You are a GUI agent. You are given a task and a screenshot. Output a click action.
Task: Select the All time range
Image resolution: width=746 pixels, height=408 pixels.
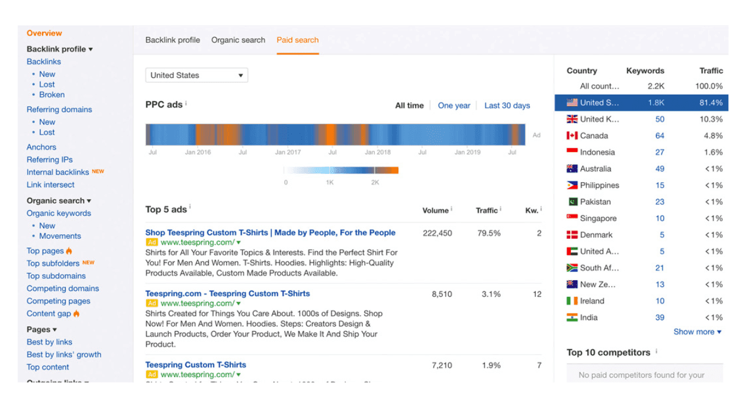[410, 105]
